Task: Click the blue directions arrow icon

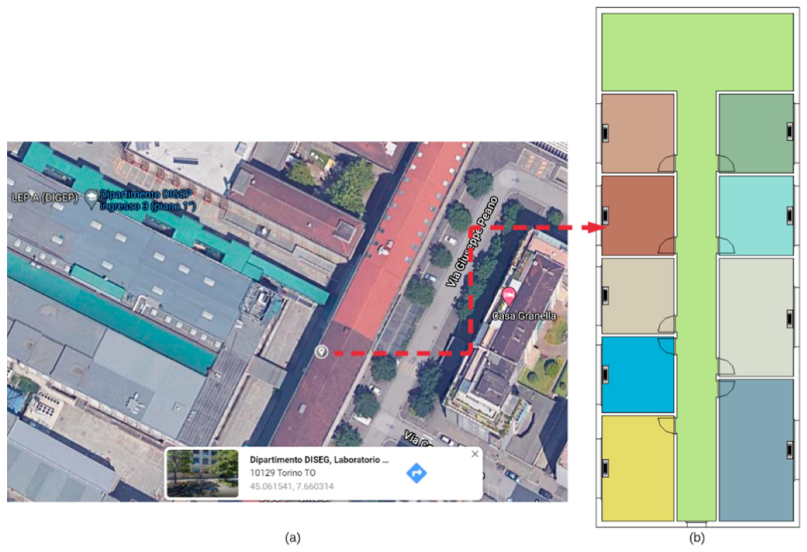Action: pos(416,473)
